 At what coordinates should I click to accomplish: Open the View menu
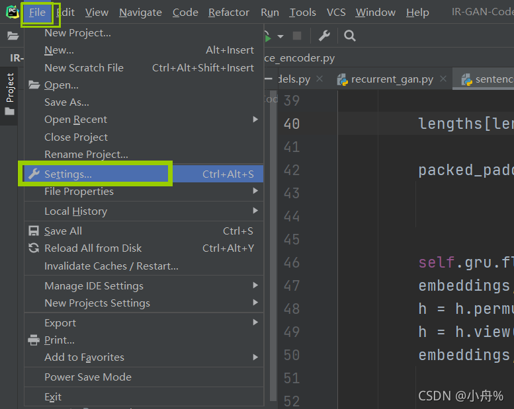(x=97, y=13)
